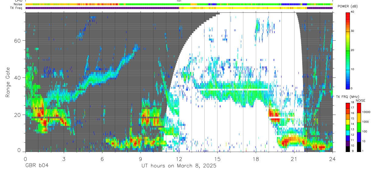Viewport: 374px width, 172px height.
Task: Click the 'GBR b04' radar beam label
Action: (37, 166)
